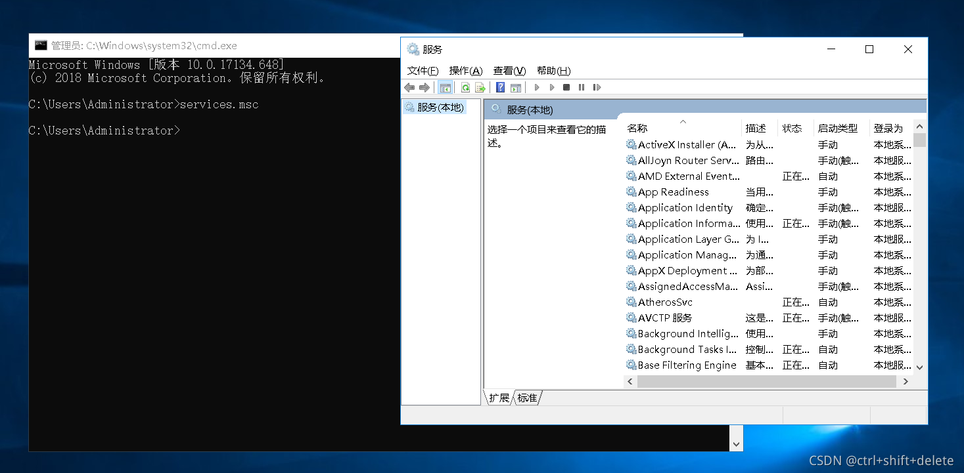Select the Background Intelligent Transfer service name
Viewport: 964px width, 473px height.
pyautogui.click(x=687, y=333)
